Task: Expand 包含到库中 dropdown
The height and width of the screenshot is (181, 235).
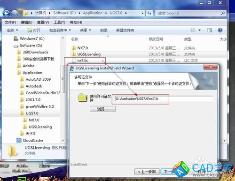Action: point(60,30)
